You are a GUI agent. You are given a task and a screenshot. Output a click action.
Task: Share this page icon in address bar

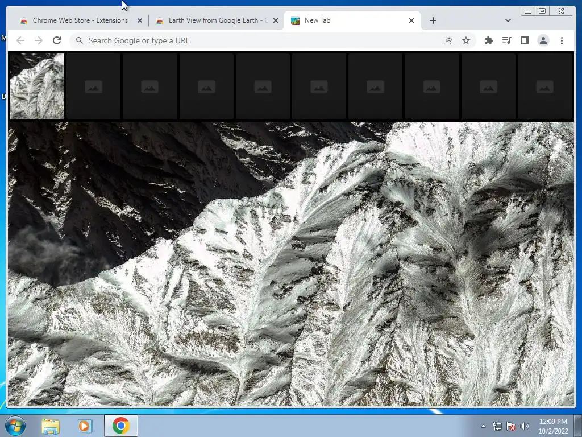tap(448, 41)
